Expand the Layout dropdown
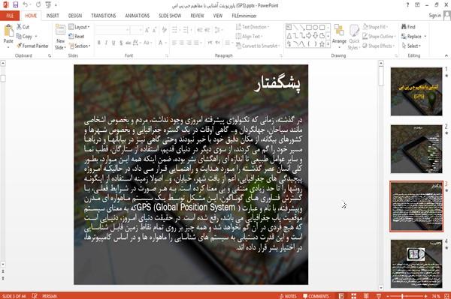Image resolution: width=451 pixels, height=299 pixels. [x=79, y=27]
